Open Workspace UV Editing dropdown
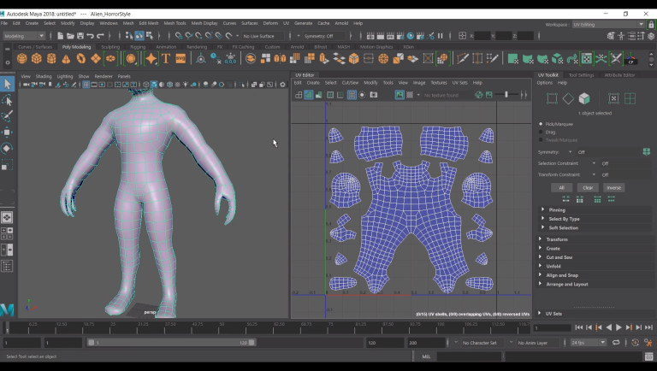 [608, 24]
